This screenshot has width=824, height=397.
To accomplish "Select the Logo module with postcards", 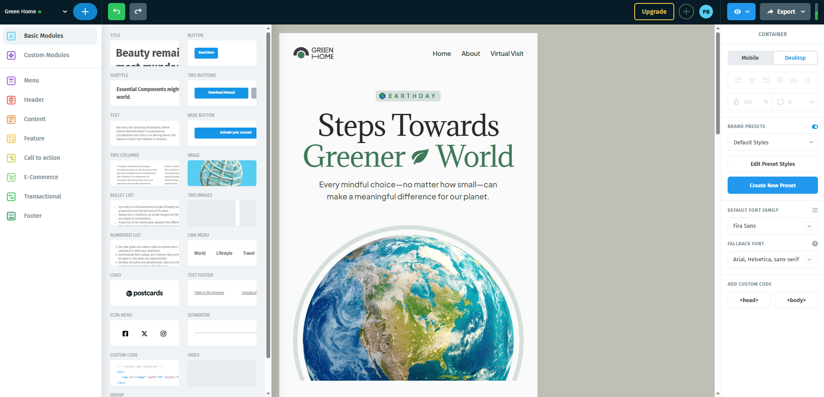I will pyautogui.click(x=145, y=293).
